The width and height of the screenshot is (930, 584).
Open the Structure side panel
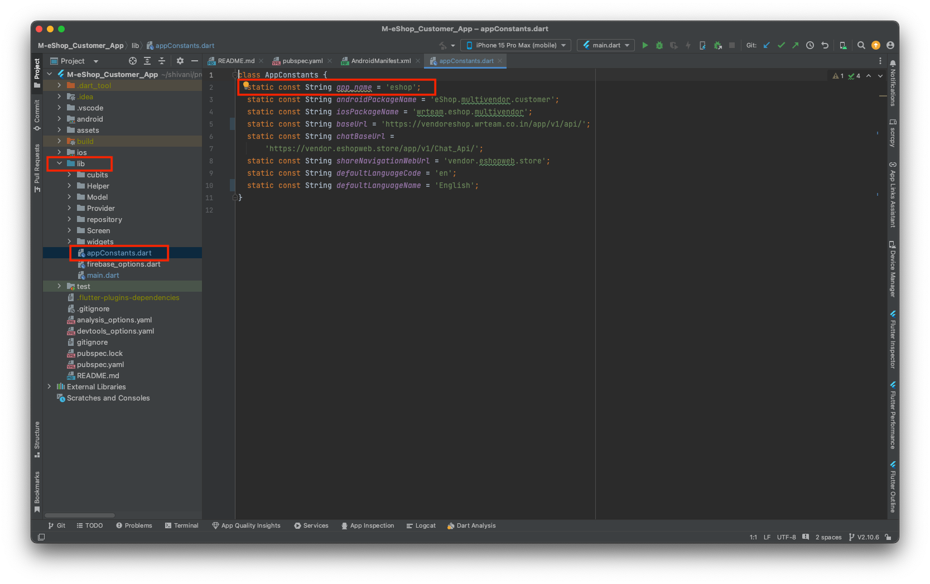[37, 439]
